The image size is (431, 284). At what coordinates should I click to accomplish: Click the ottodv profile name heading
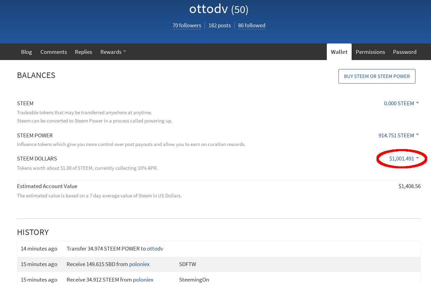[208, 9]
